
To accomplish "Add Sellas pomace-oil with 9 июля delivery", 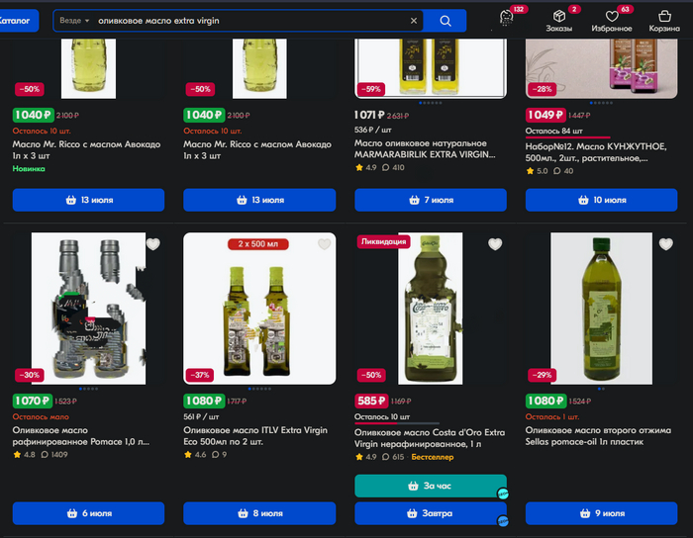I will (x=601, y=513).
